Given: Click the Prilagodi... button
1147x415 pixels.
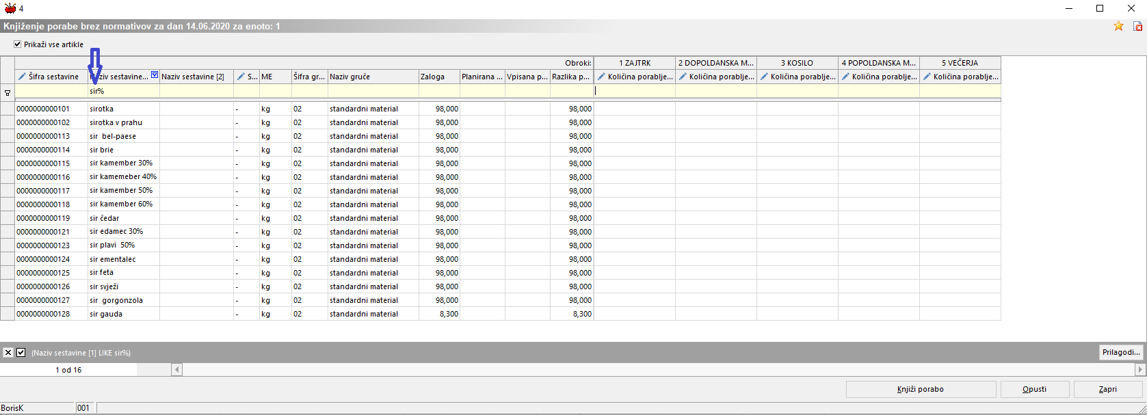Looking at the screenshot, I should pyautogui.click(x=1122, y=352).
